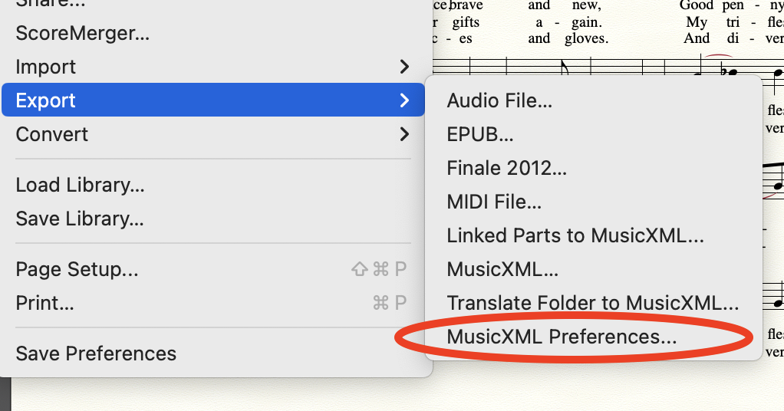Expand the Export submenu chevron
This screenshot has width=784, height=411.
click(x=404, y=100)
